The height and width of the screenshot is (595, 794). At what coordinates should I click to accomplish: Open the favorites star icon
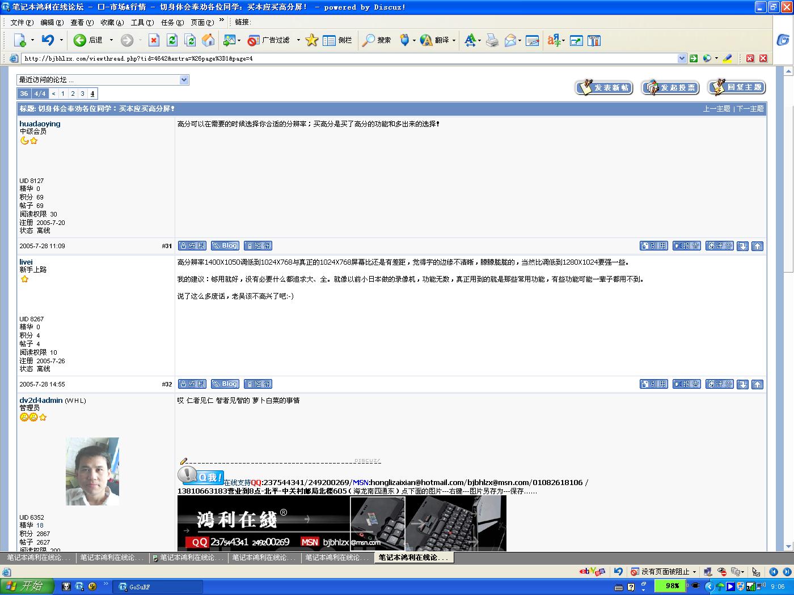coord(312,40)
